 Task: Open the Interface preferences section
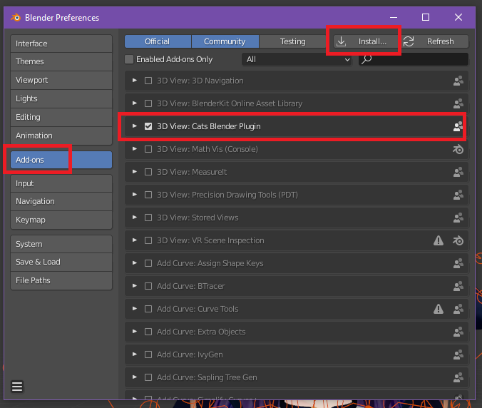point(61,44)
